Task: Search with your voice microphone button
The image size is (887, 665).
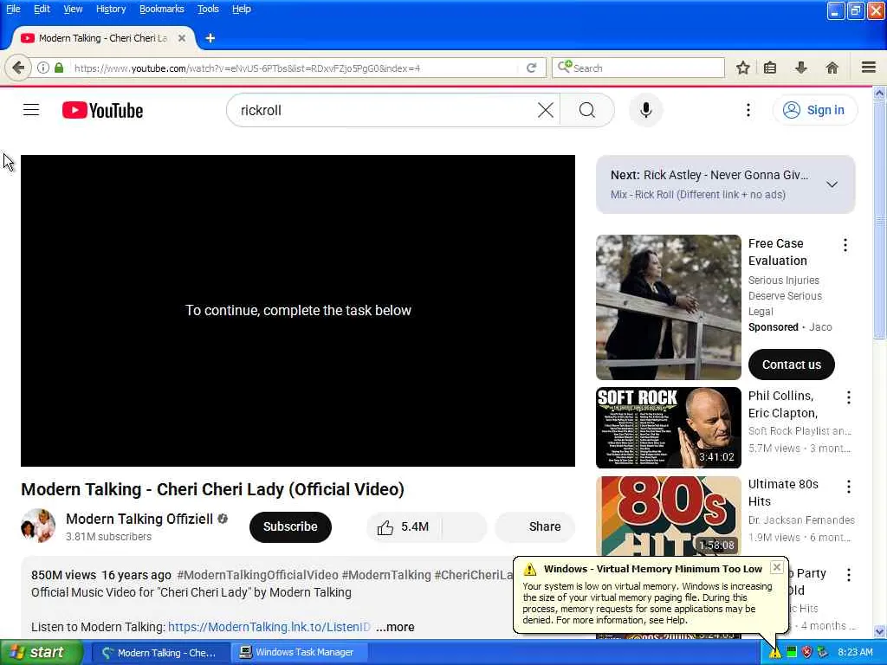Action: click(x=645, y=110)
